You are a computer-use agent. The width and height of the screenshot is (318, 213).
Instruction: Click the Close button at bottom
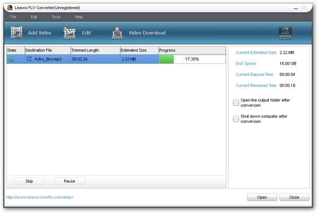[x=294, y=197]
